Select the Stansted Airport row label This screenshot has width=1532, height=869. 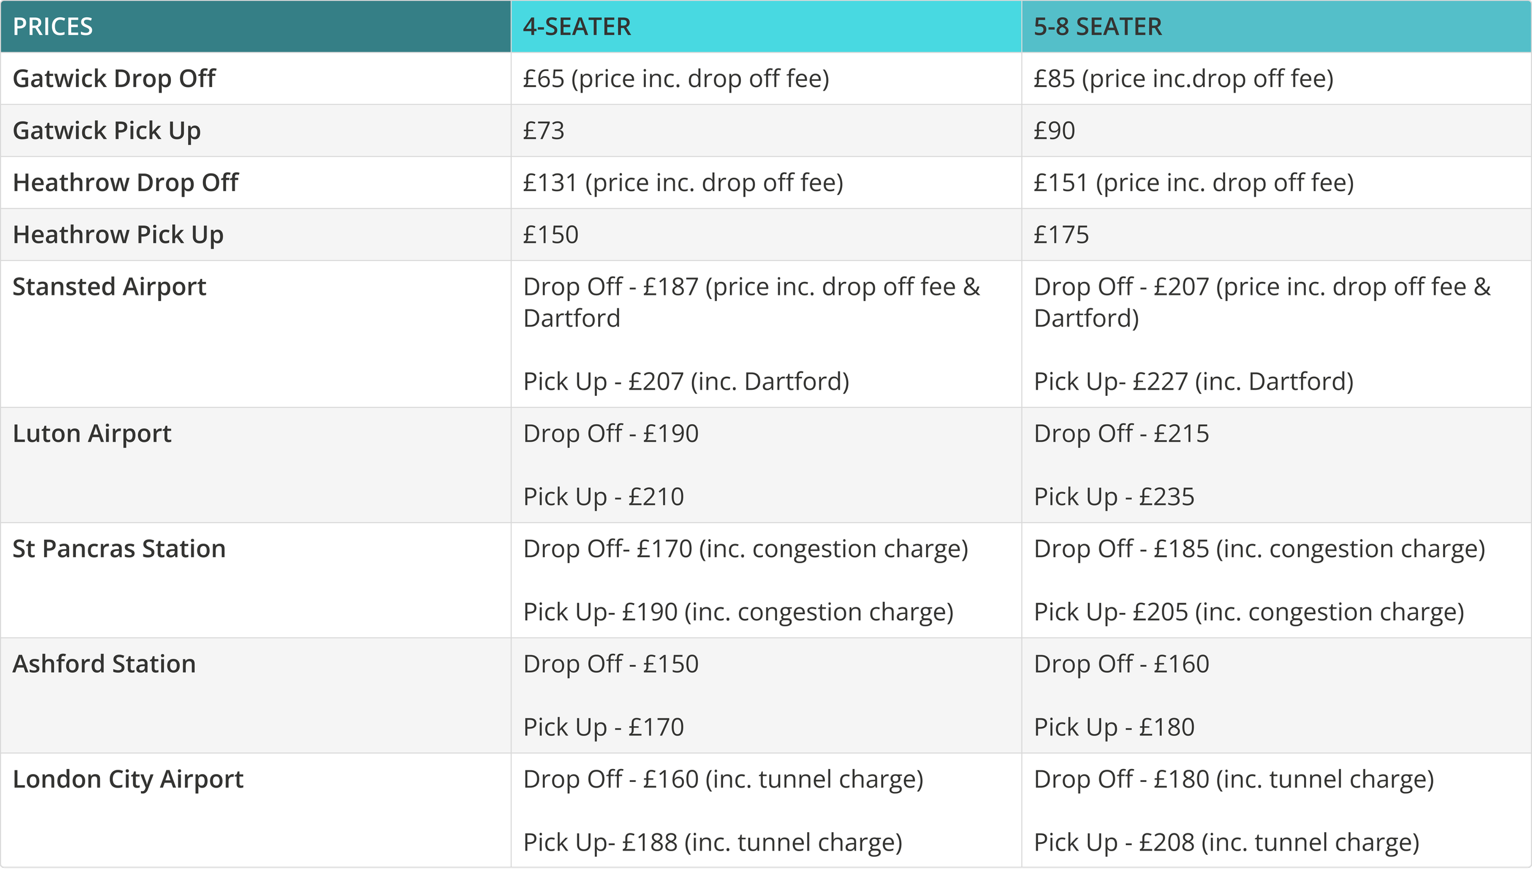(109, 287)
